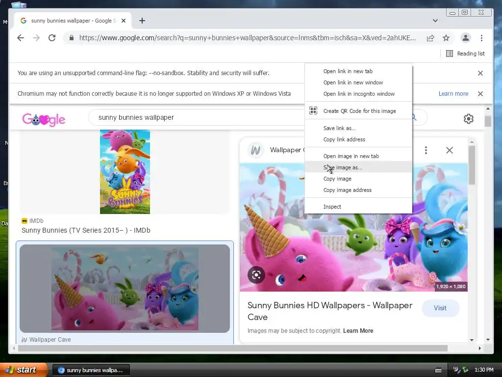Close the sunny bunnies wallpaper tab
Screen dimensions: 502x377
coord(124,21)
